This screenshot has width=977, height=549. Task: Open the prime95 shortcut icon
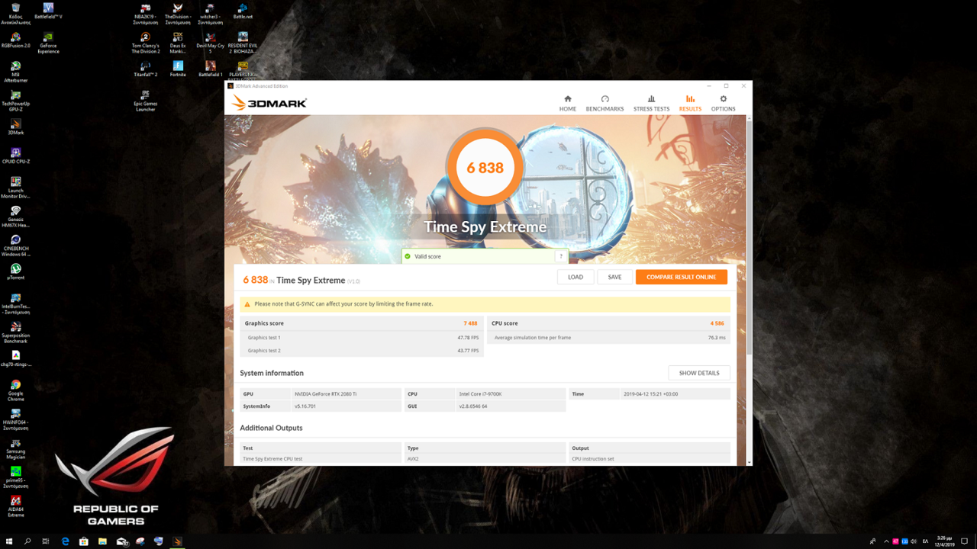[x=15, y=477]
